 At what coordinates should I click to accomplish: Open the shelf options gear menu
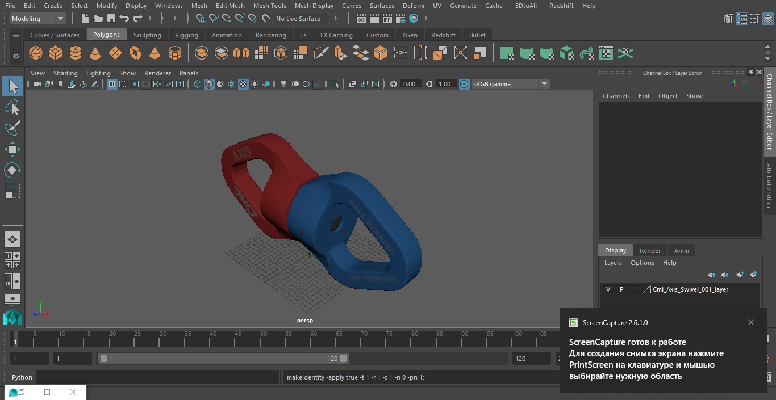[16, 56]
